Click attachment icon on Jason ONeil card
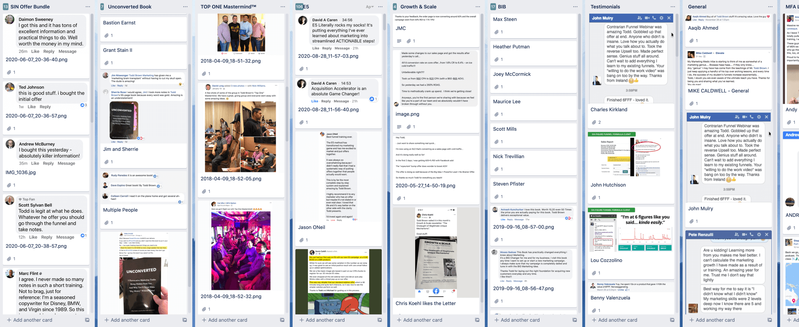The image size is (799, 327). click(x=302, y=240)
